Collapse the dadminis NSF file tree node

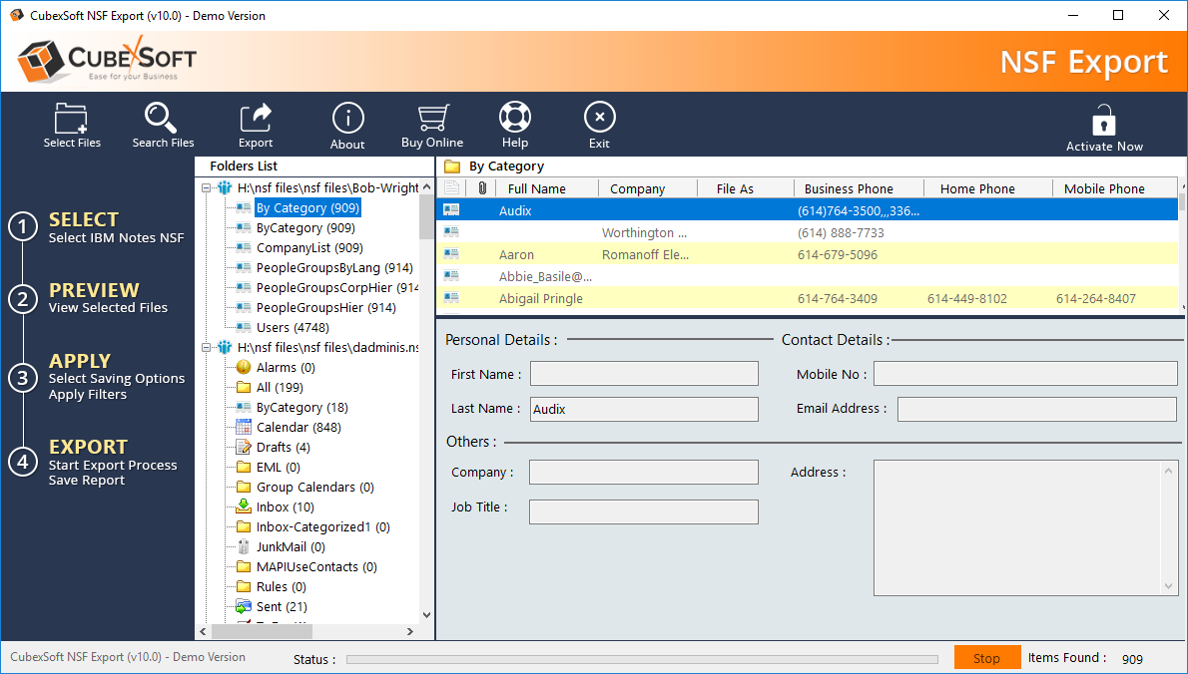pos(207,347)
